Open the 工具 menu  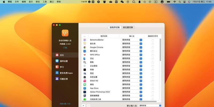45,2
